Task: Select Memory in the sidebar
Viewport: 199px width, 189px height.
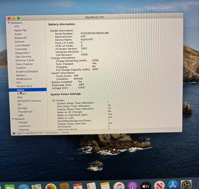Action: (21, 75)
